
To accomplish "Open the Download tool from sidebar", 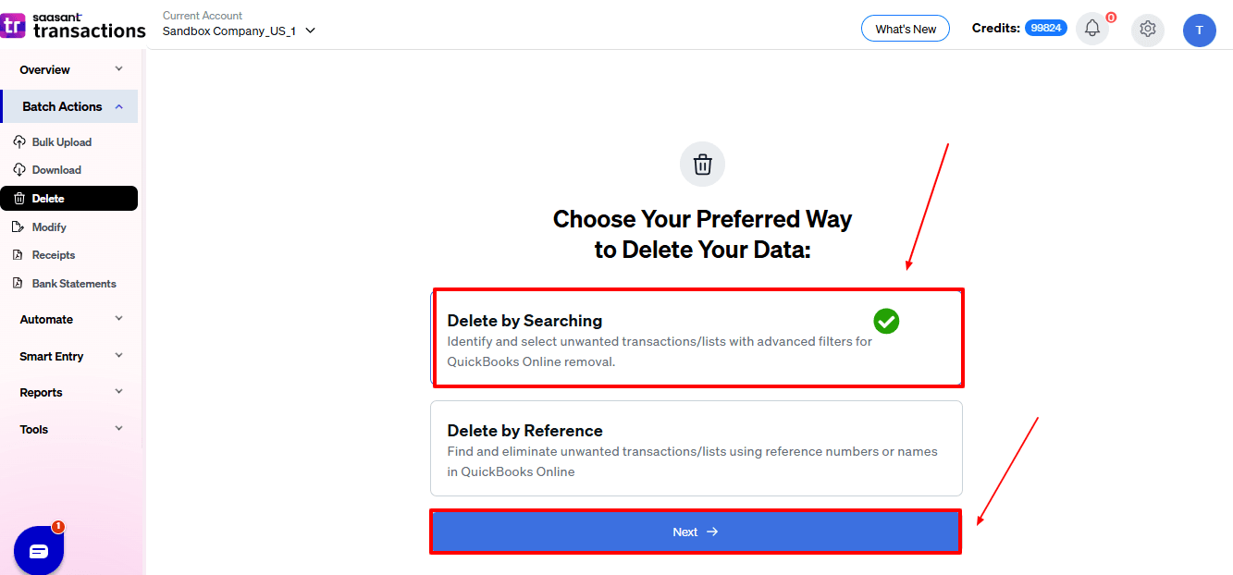I will click(x=20, y=169).
